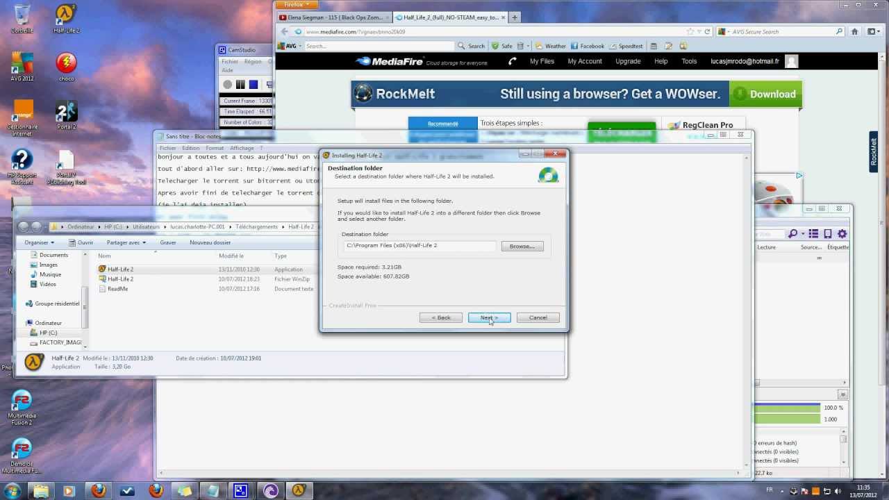Click Weather in AVG toolbar
Viewport: 889px width, 500px height.
pyautogui.click(x=550, y=46)
